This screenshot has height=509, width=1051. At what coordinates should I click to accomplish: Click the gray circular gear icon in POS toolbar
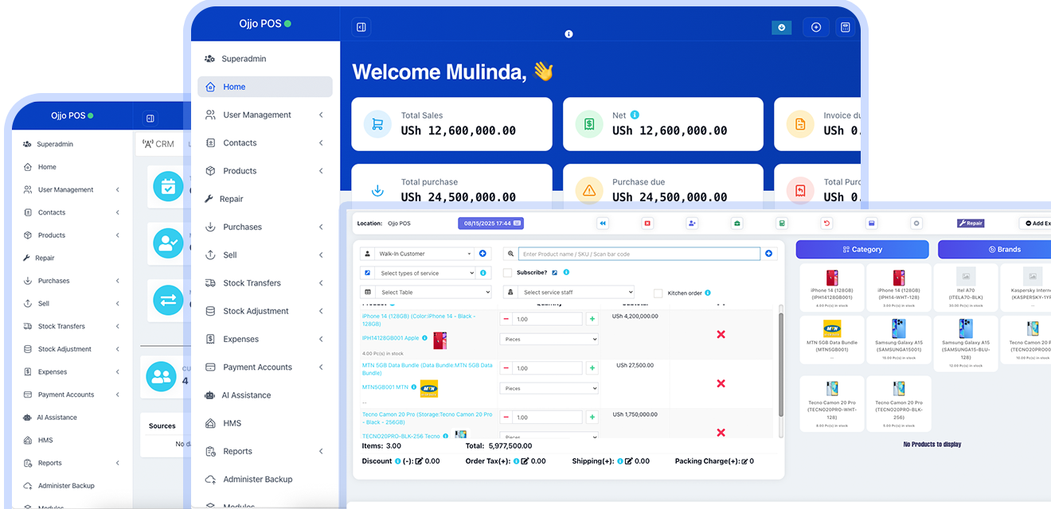[x=916, y=223]
